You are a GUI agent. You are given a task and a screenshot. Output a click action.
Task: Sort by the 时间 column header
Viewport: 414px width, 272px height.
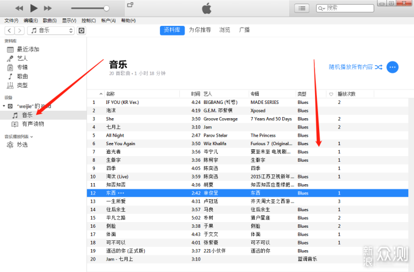pyautogui.click(x=195, y=94)
